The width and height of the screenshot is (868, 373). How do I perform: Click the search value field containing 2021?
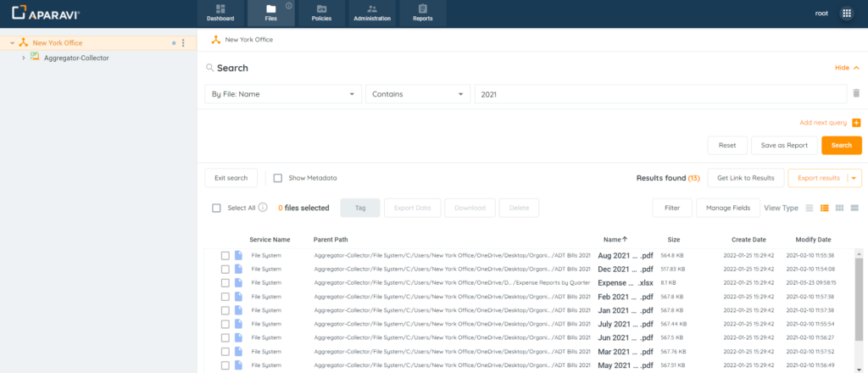[x=660, y=94]
